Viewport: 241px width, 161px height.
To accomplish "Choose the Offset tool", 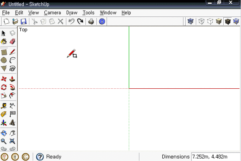I will [12, 96].
